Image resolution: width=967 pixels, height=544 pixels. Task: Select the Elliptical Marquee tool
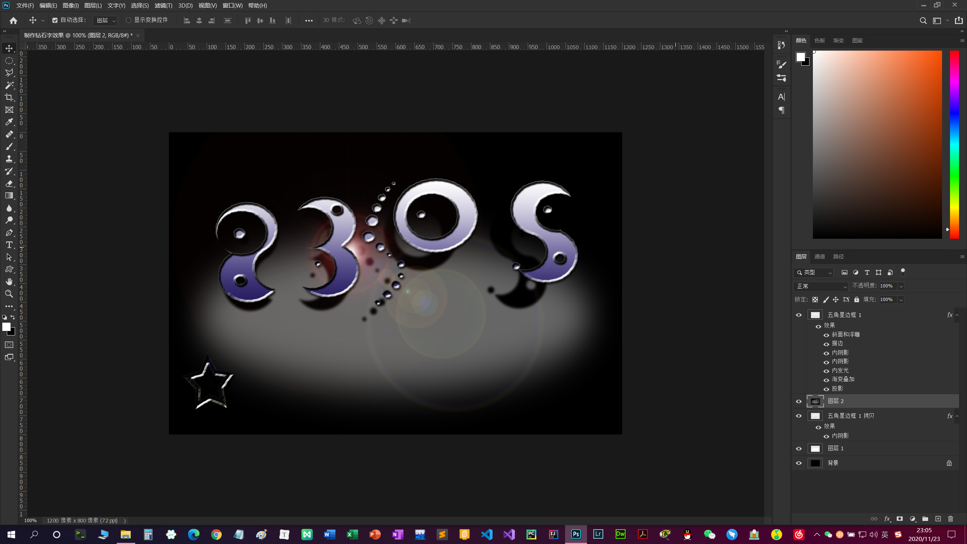[9, 60]
